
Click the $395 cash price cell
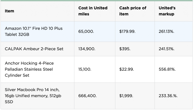coord(125,49)
